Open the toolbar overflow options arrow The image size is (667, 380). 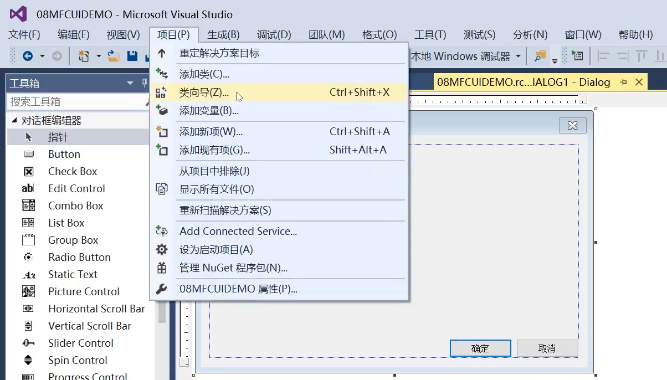(x=555, y=61)
